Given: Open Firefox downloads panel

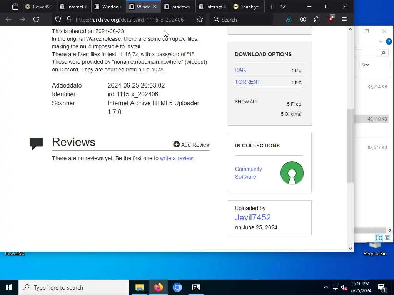Looking at the screenshot, I should pos(289,19).
